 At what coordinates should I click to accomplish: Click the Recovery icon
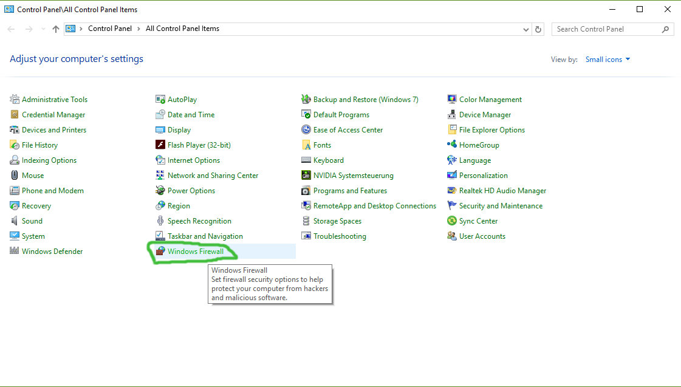point(15,206)
